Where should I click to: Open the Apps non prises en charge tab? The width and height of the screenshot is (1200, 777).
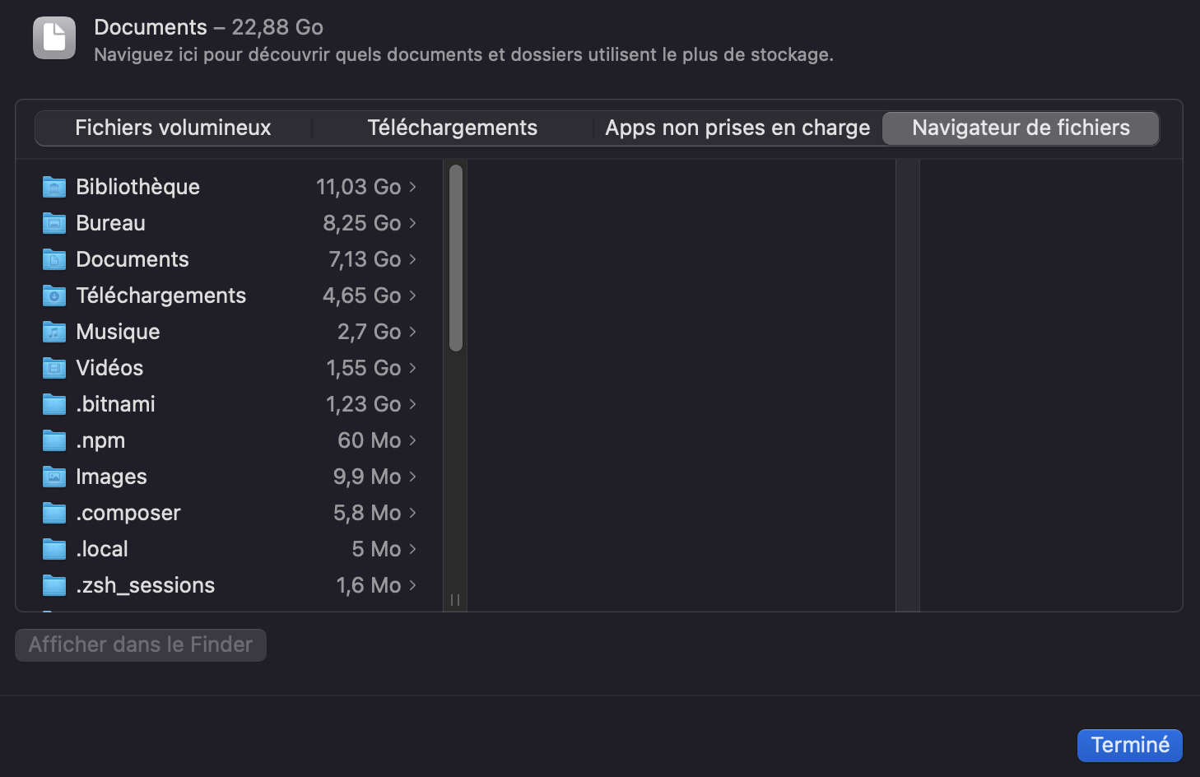tap(737, 128)
